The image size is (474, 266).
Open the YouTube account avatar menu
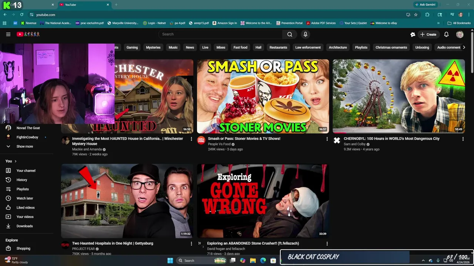point(460,34)
